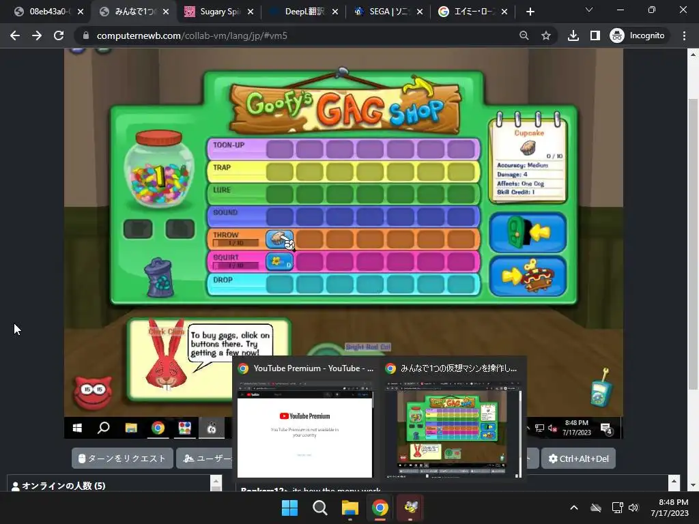Click the ターンをリクエスト button
Screen dimensions: 699x524
[x=123, y=458]
